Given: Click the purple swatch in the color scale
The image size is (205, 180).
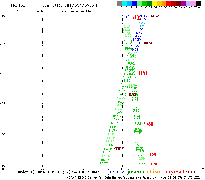Looking at the screenshot, I should pos(184,3).
